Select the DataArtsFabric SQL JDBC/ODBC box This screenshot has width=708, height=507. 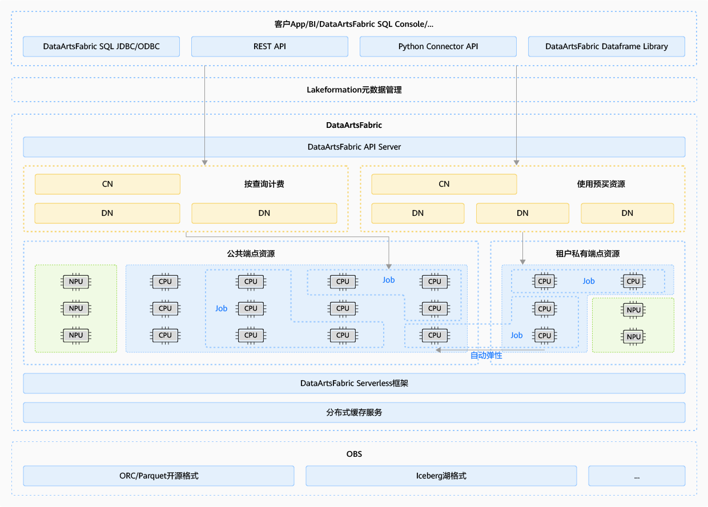(x=102, y=47)
